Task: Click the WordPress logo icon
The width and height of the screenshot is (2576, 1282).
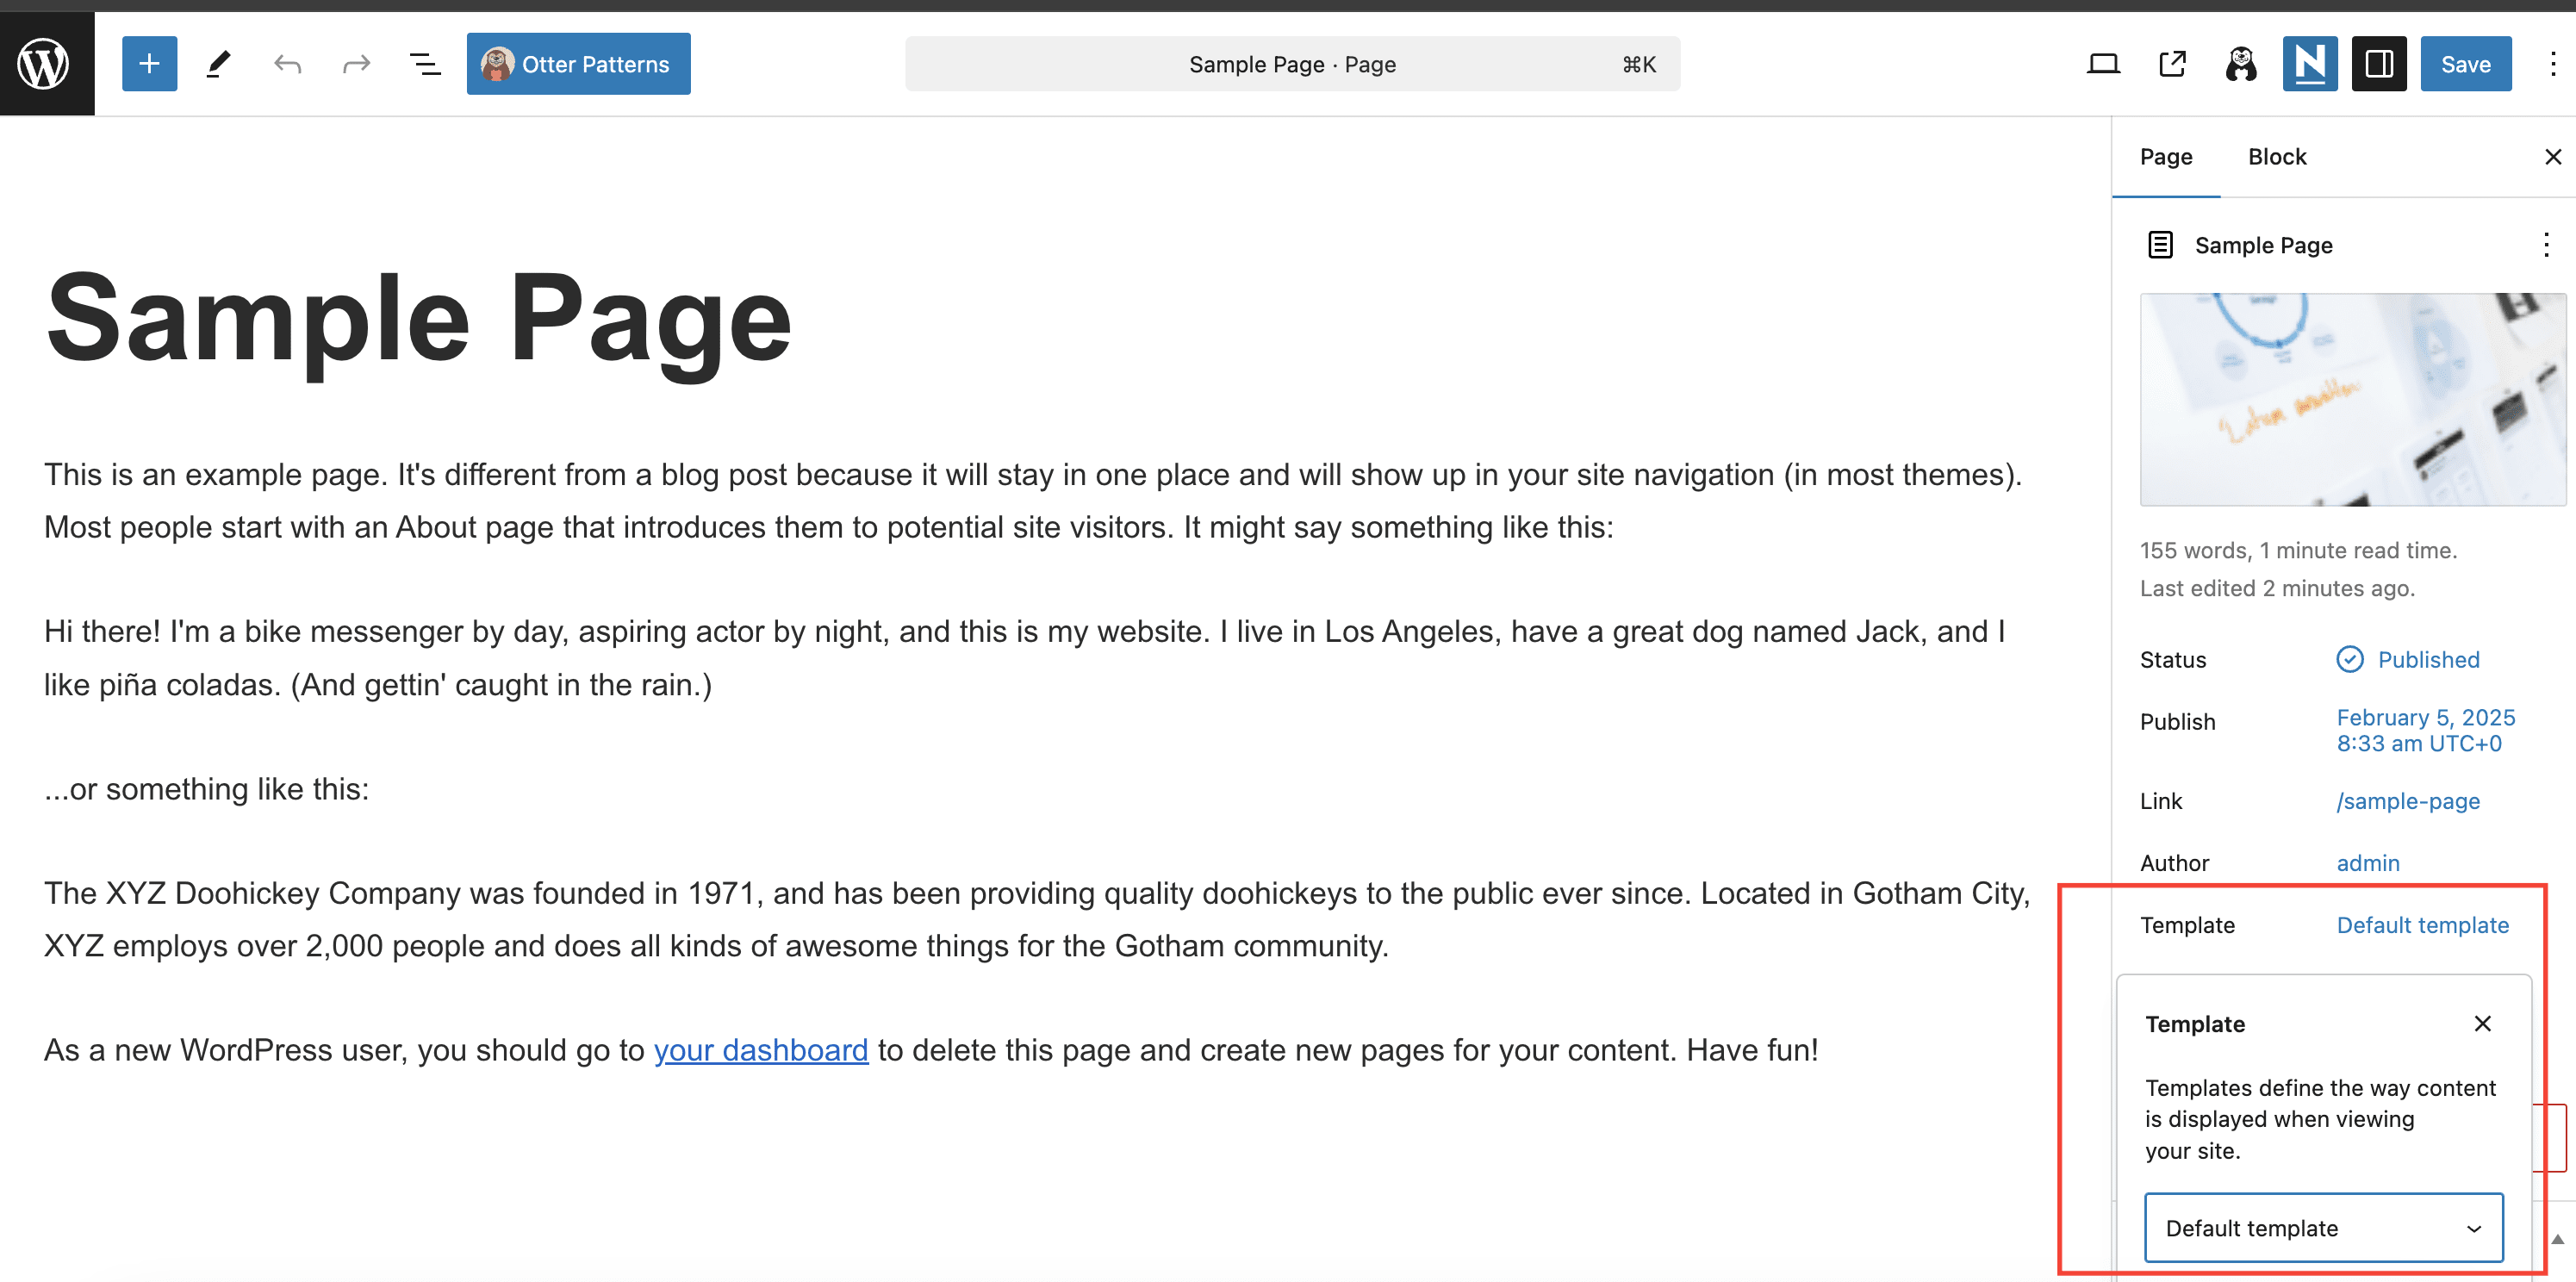Action: tap(45, 64)
